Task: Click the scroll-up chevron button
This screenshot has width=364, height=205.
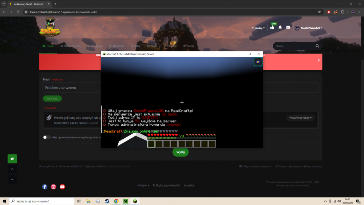Action: (12, 169)
